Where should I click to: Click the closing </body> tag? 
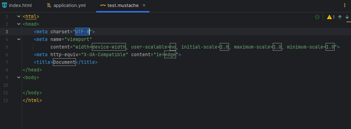tap(32, 93)
